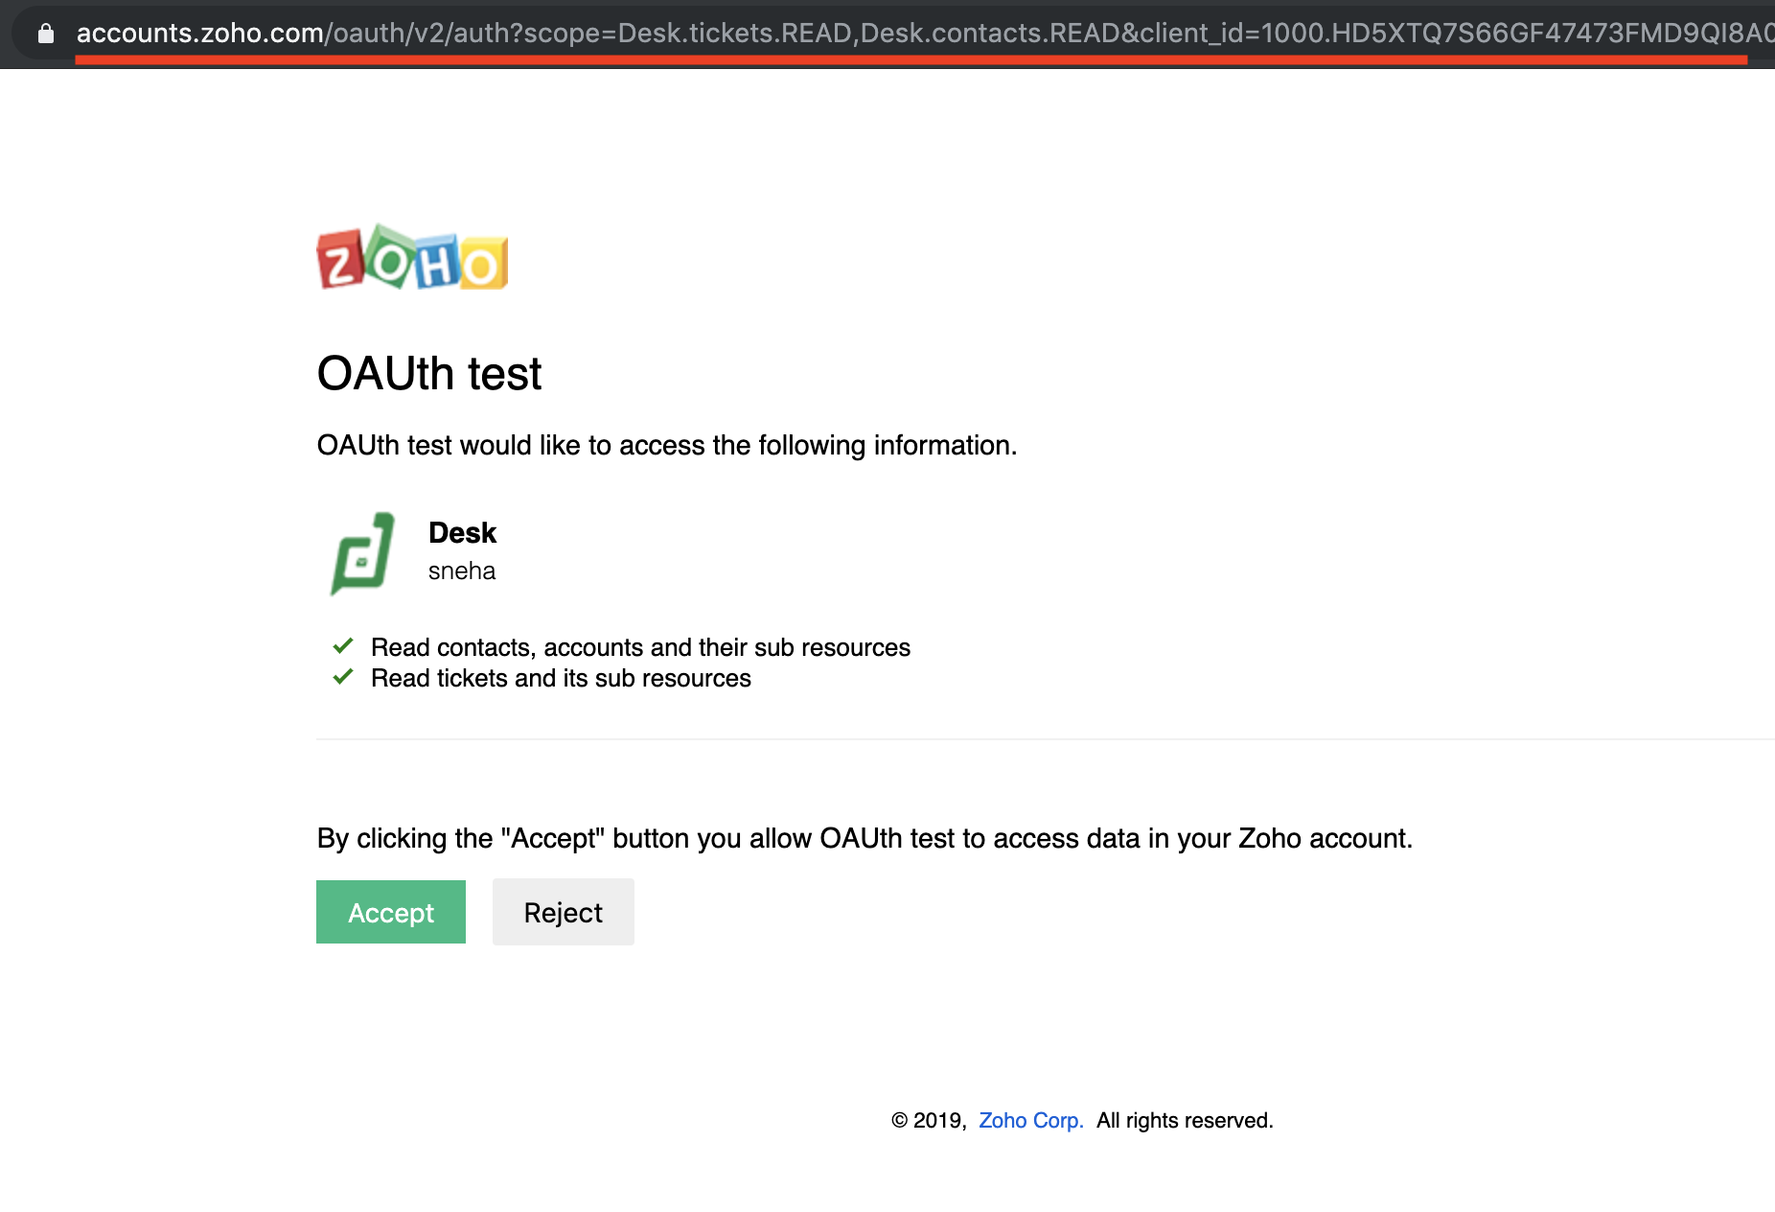This screenshot has width=1775, height=1212.
Task: Click the padlock icon in address bar
Action: click(45, 34)
